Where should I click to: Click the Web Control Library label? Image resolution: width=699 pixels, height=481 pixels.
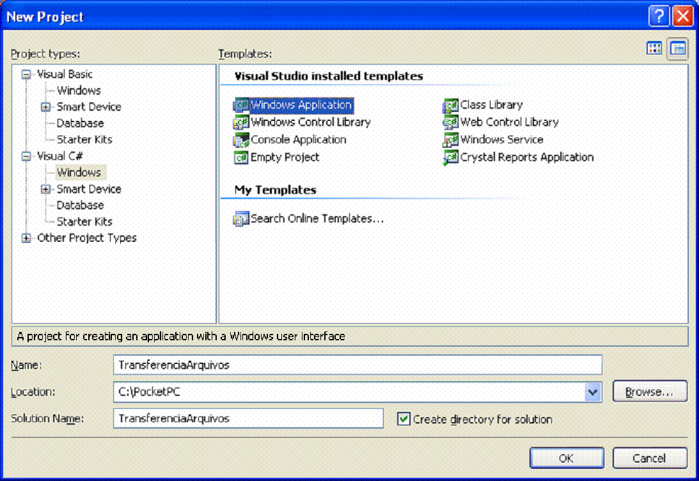point(510,122)
